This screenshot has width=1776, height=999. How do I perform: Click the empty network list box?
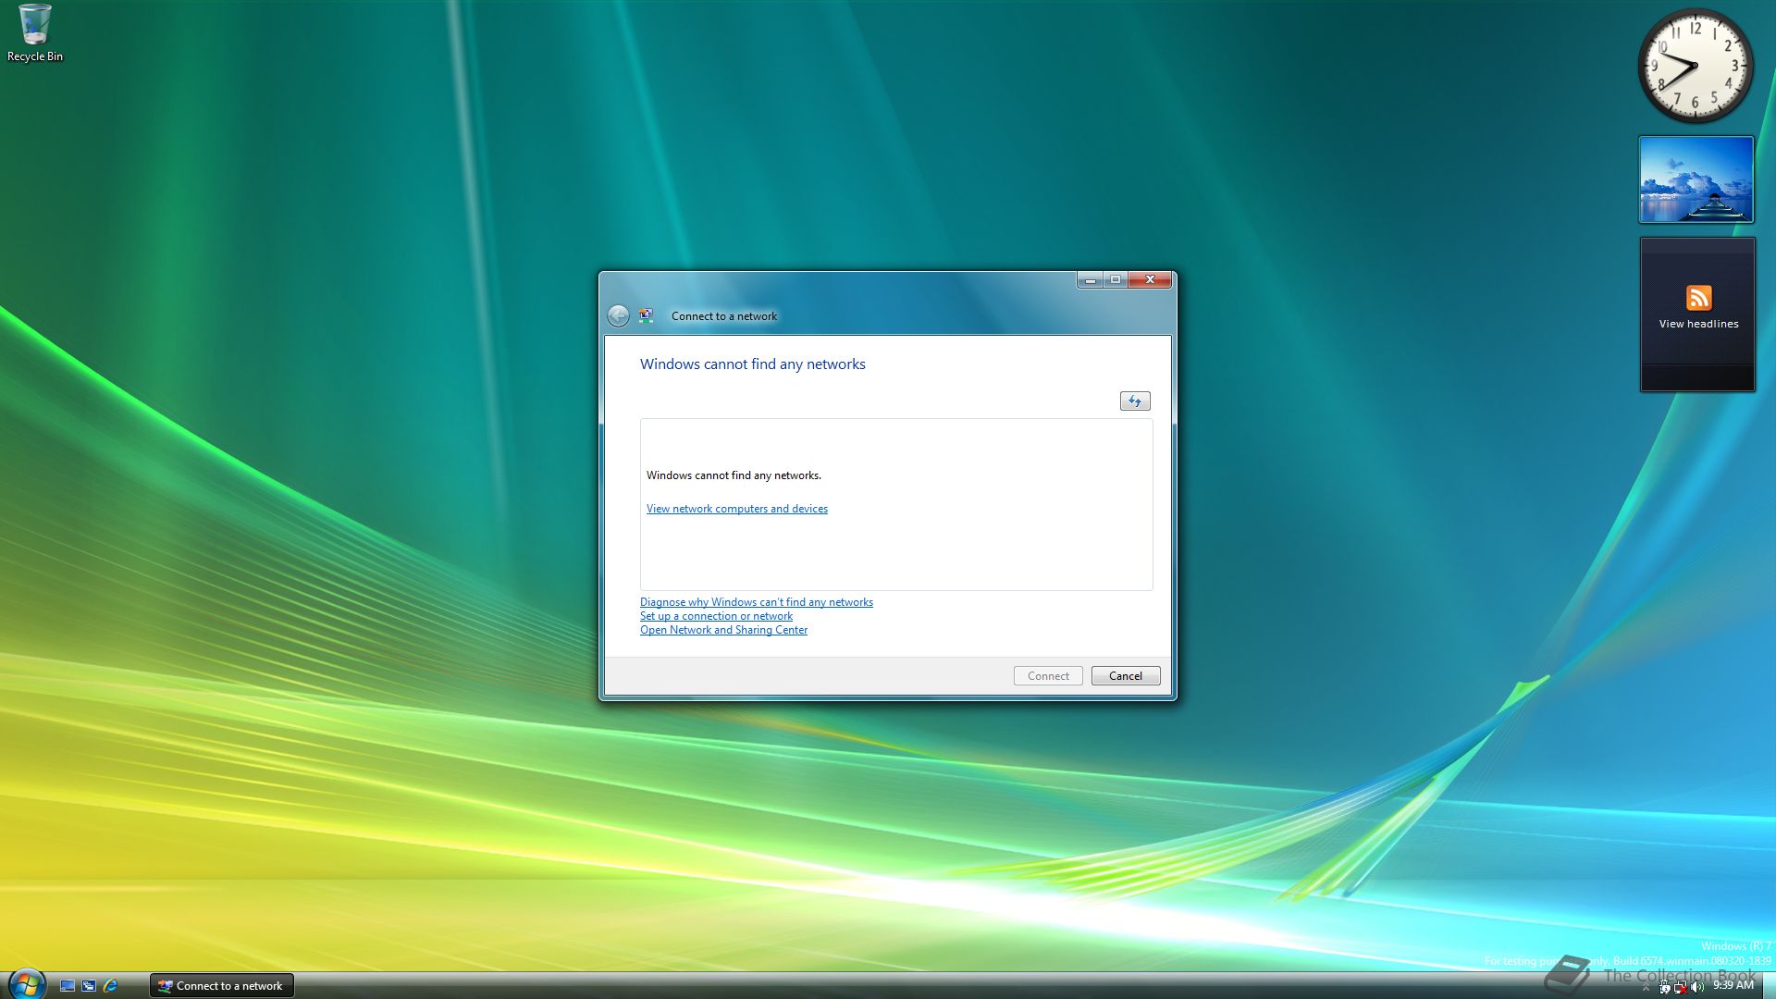click(896, 505)
